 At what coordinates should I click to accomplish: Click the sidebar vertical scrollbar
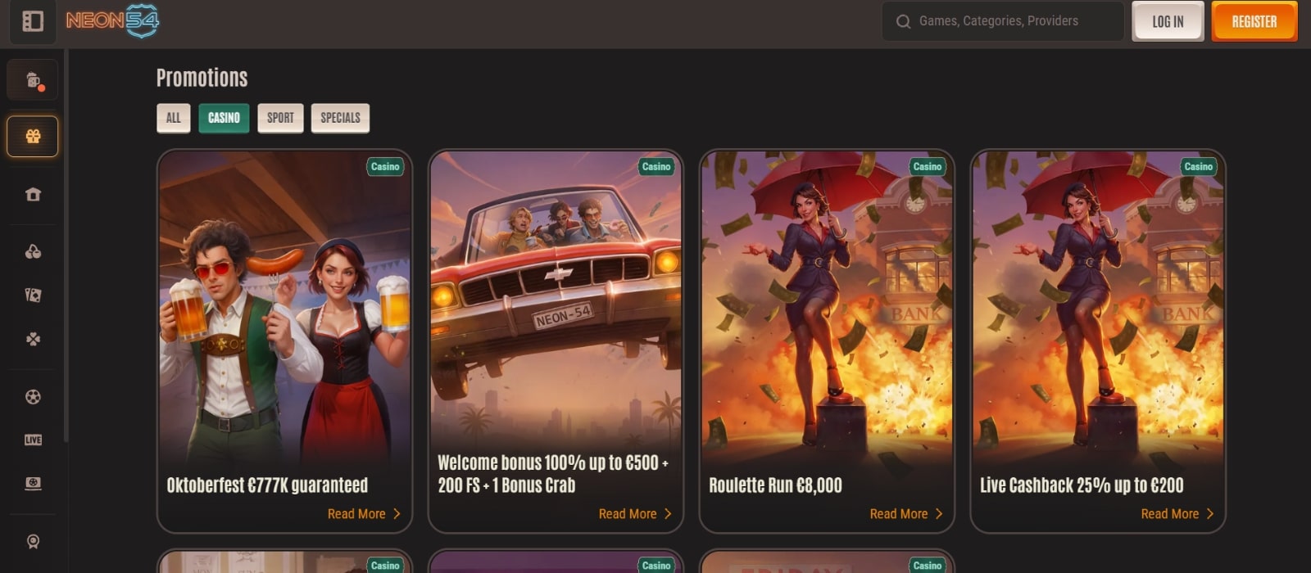pos(66,246)
